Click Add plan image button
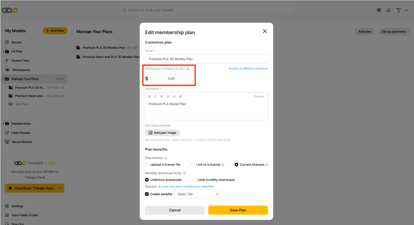 pos(162,133)
